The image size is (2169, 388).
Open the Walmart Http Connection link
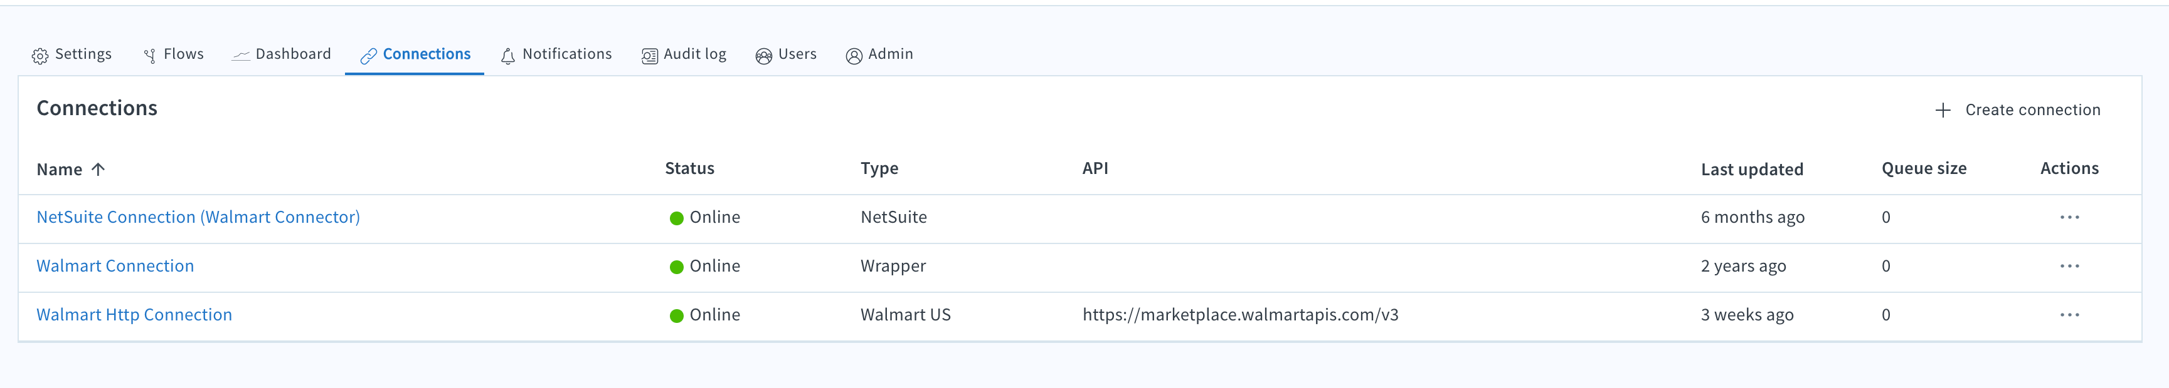point(134,315)
